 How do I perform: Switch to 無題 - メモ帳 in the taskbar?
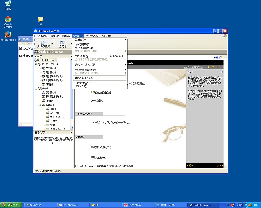click(171, 205)
